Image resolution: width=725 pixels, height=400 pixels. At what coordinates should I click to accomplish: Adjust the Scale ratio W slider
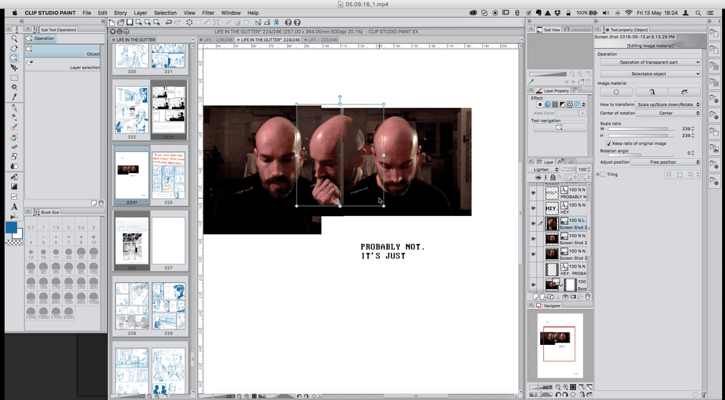click(640, 129)
